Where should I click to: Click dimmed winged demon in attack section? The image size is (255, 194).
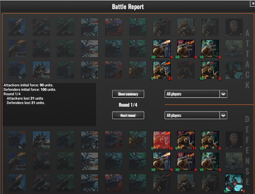[234, 70]
